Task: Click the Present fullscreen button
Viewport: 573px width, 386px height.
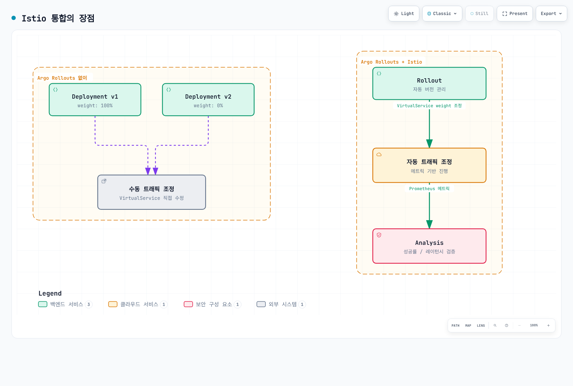Action: click(x=515, y=14)
